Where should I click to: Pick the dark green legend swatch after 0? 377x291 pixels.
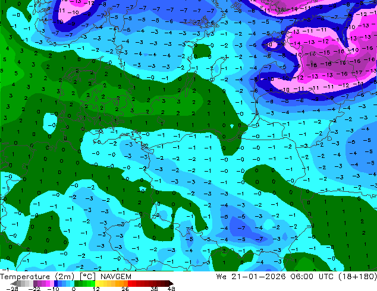(76, 283)
